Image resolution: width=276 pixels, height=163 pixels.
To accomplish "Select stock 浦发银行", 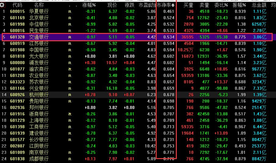I will (39, 63).
